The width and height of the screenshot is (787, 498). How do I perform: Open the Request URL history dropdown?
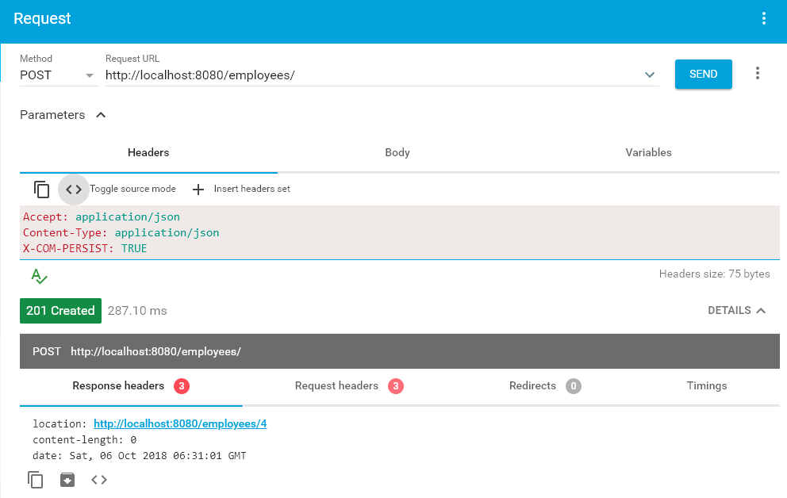tap(650, 74)
